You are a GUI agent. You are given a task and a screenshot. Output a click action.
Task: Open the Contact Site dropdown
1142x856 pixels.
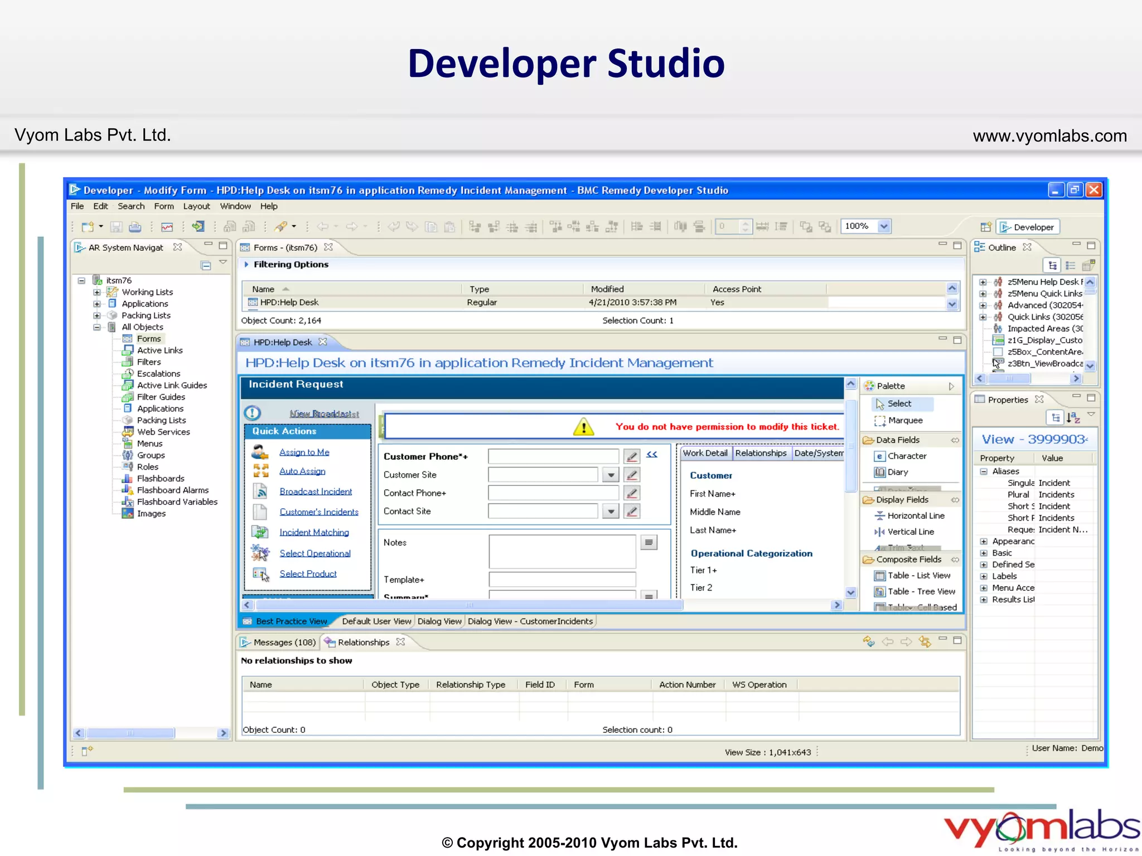611,511
